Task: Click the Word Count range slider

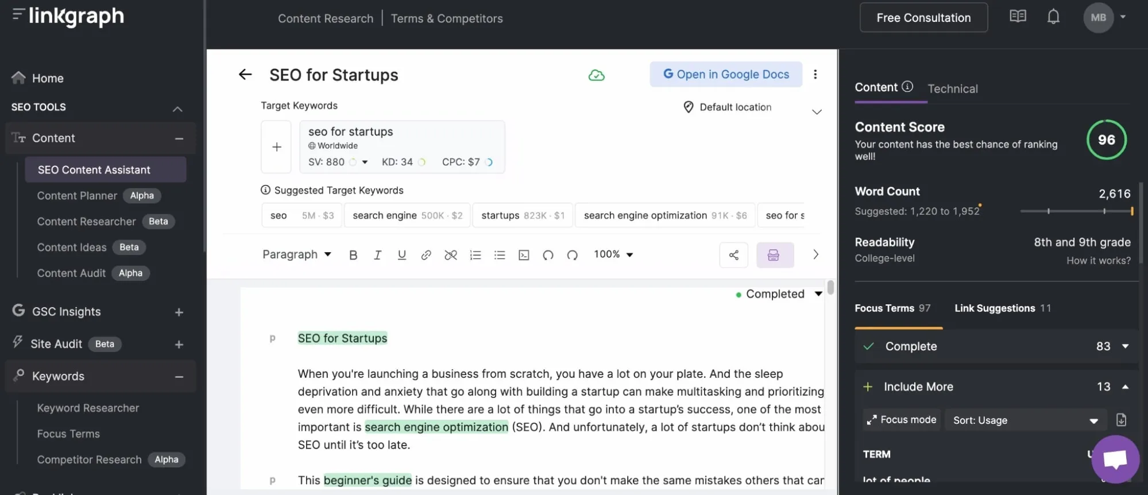Action: tap(1076, 211)
